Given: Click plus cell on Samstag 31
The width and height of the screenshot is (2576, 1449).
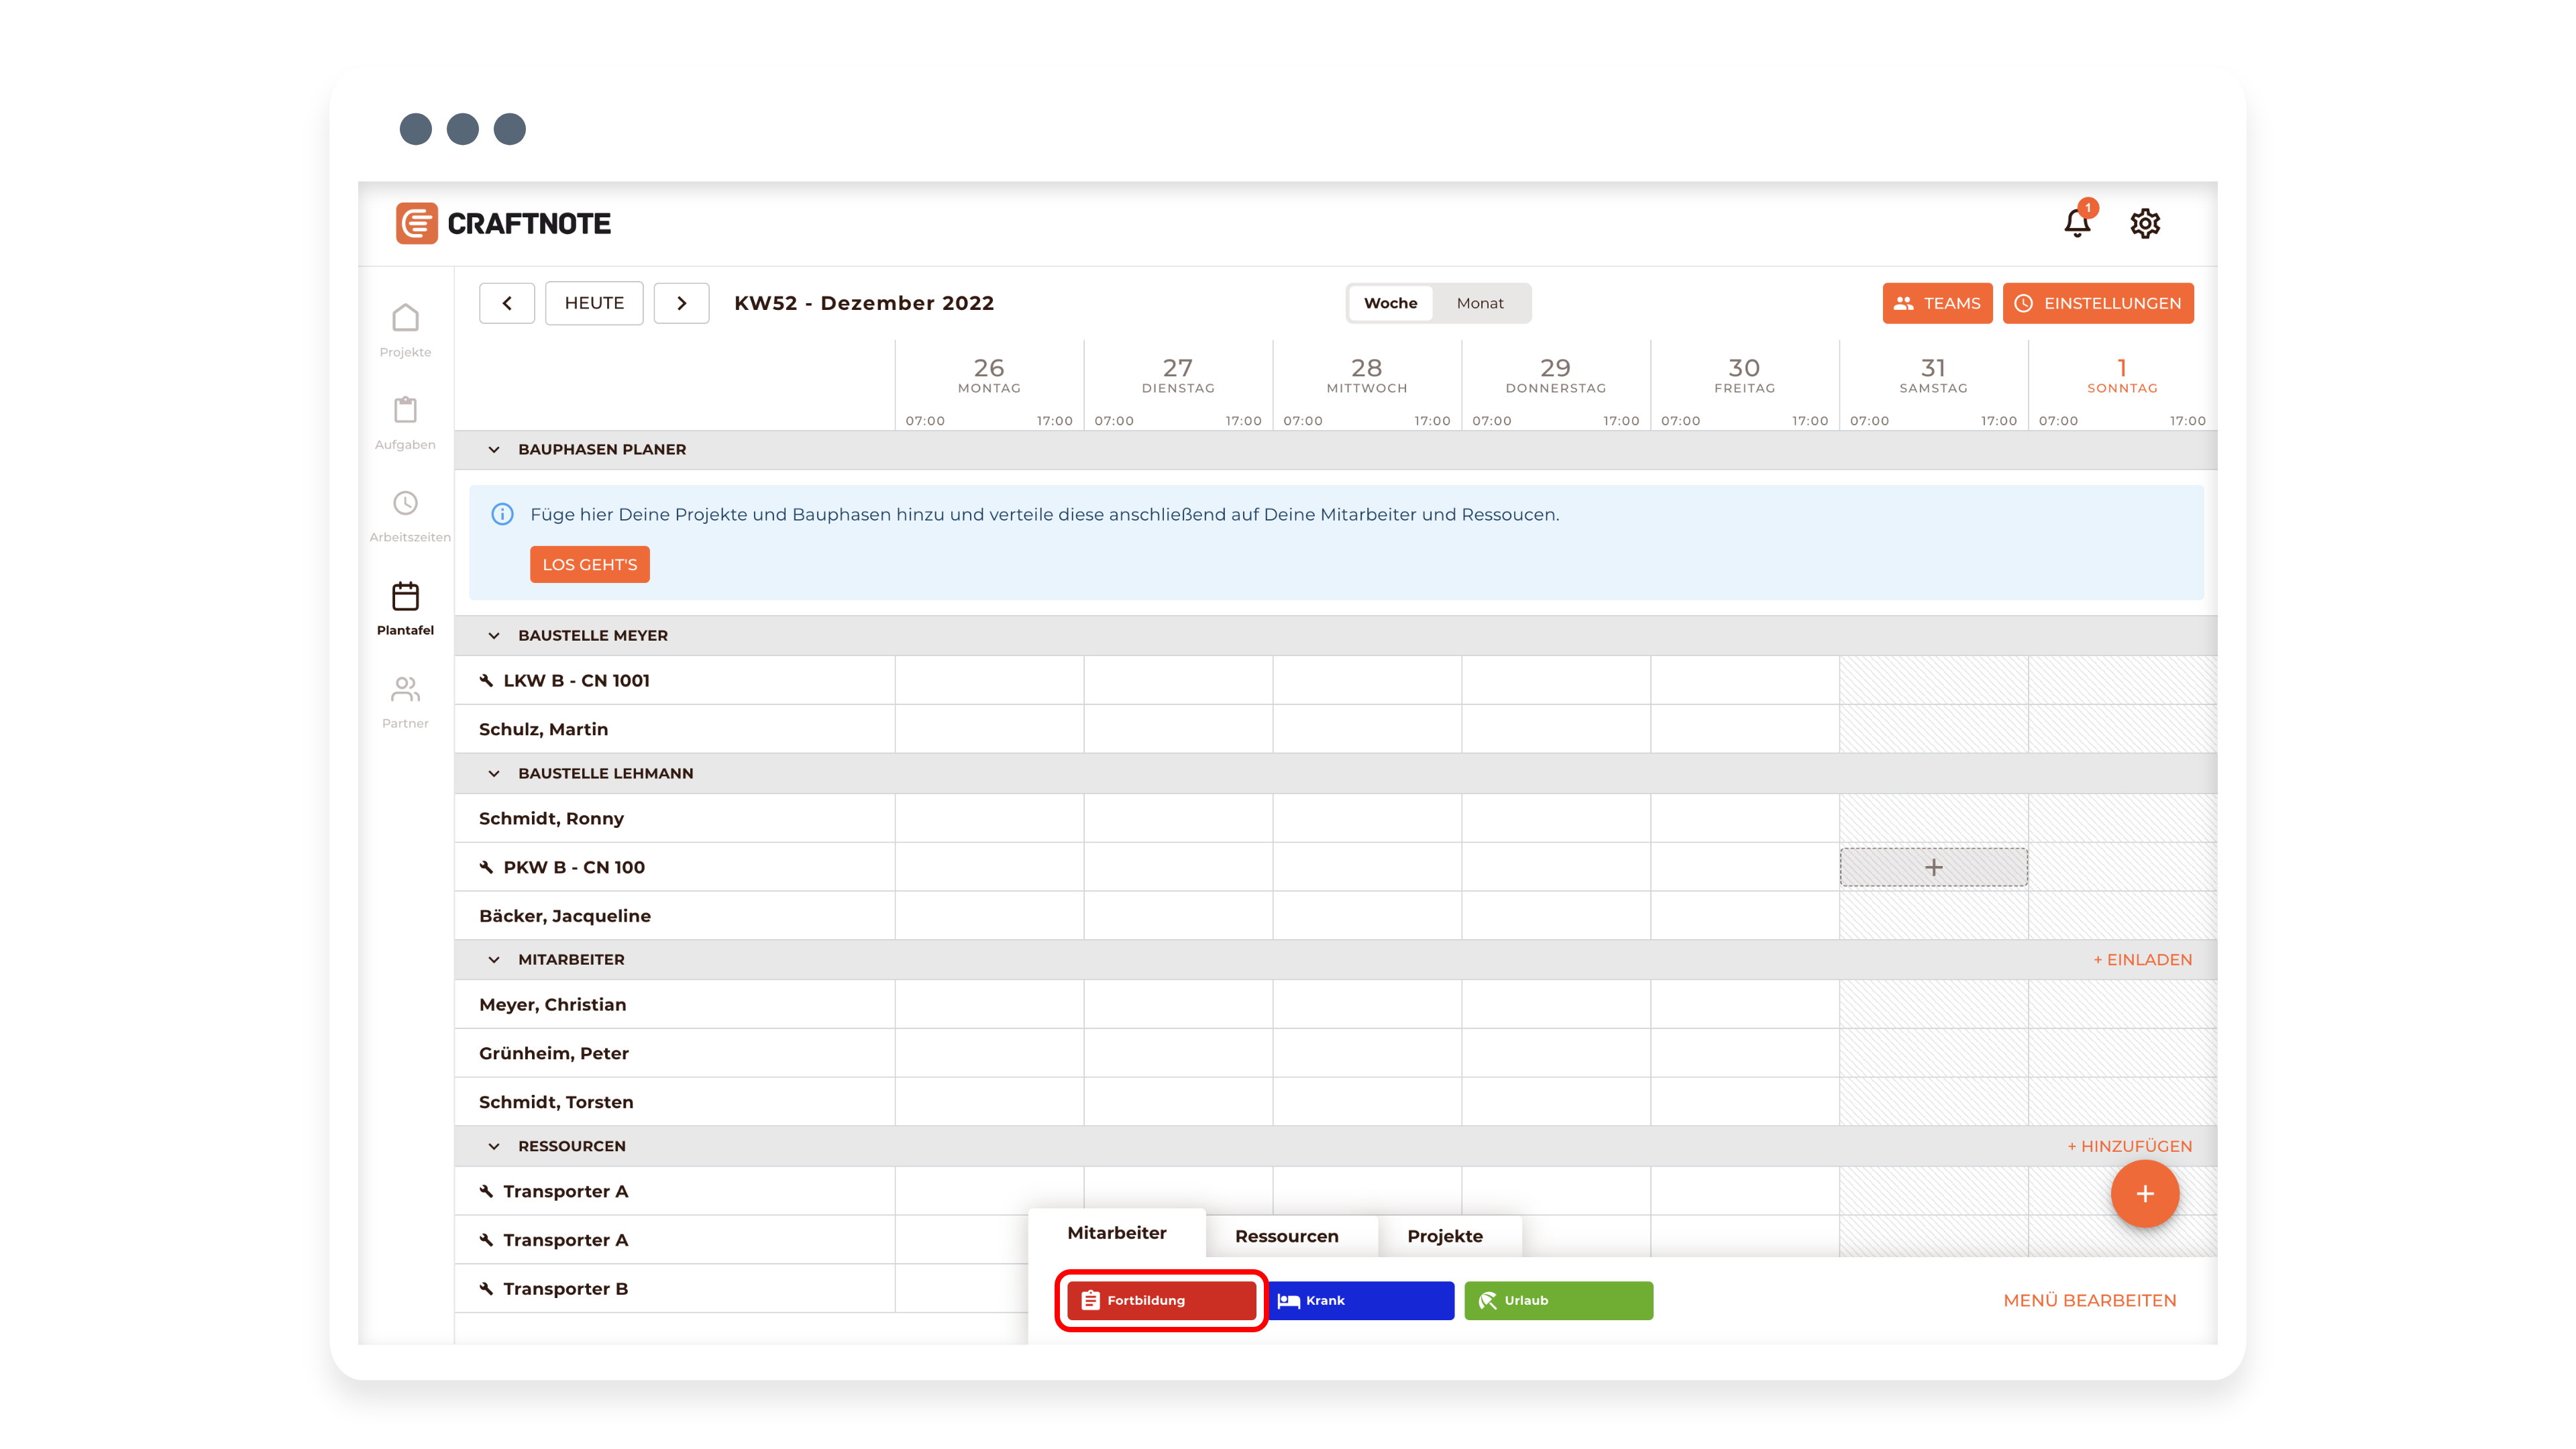Looking at the screenshot, I should point(1933,867).
